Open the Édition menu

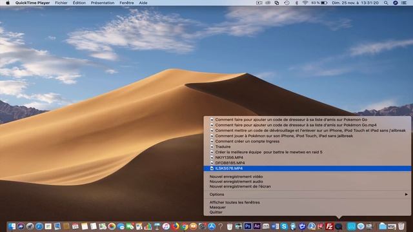tap(79, 3)
